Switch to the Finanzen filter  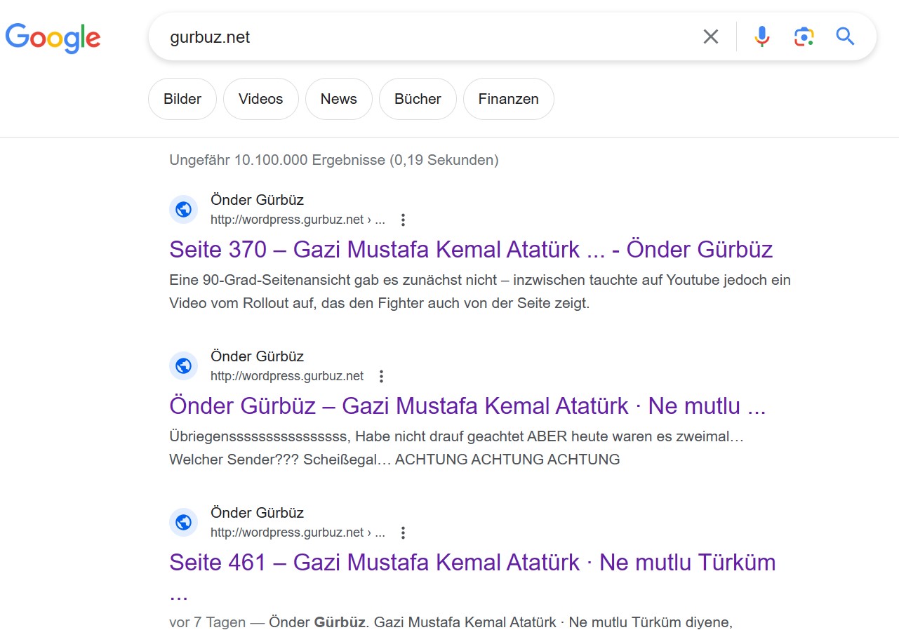coord(509,99)
